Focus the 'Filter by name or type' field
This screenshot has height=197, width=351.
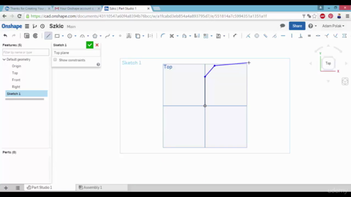point(26,53)
